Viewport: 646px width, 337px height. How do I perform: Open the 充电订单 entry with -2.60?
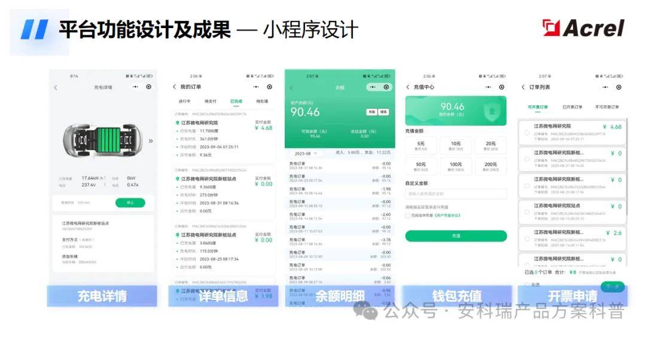(x=340, y=216)
